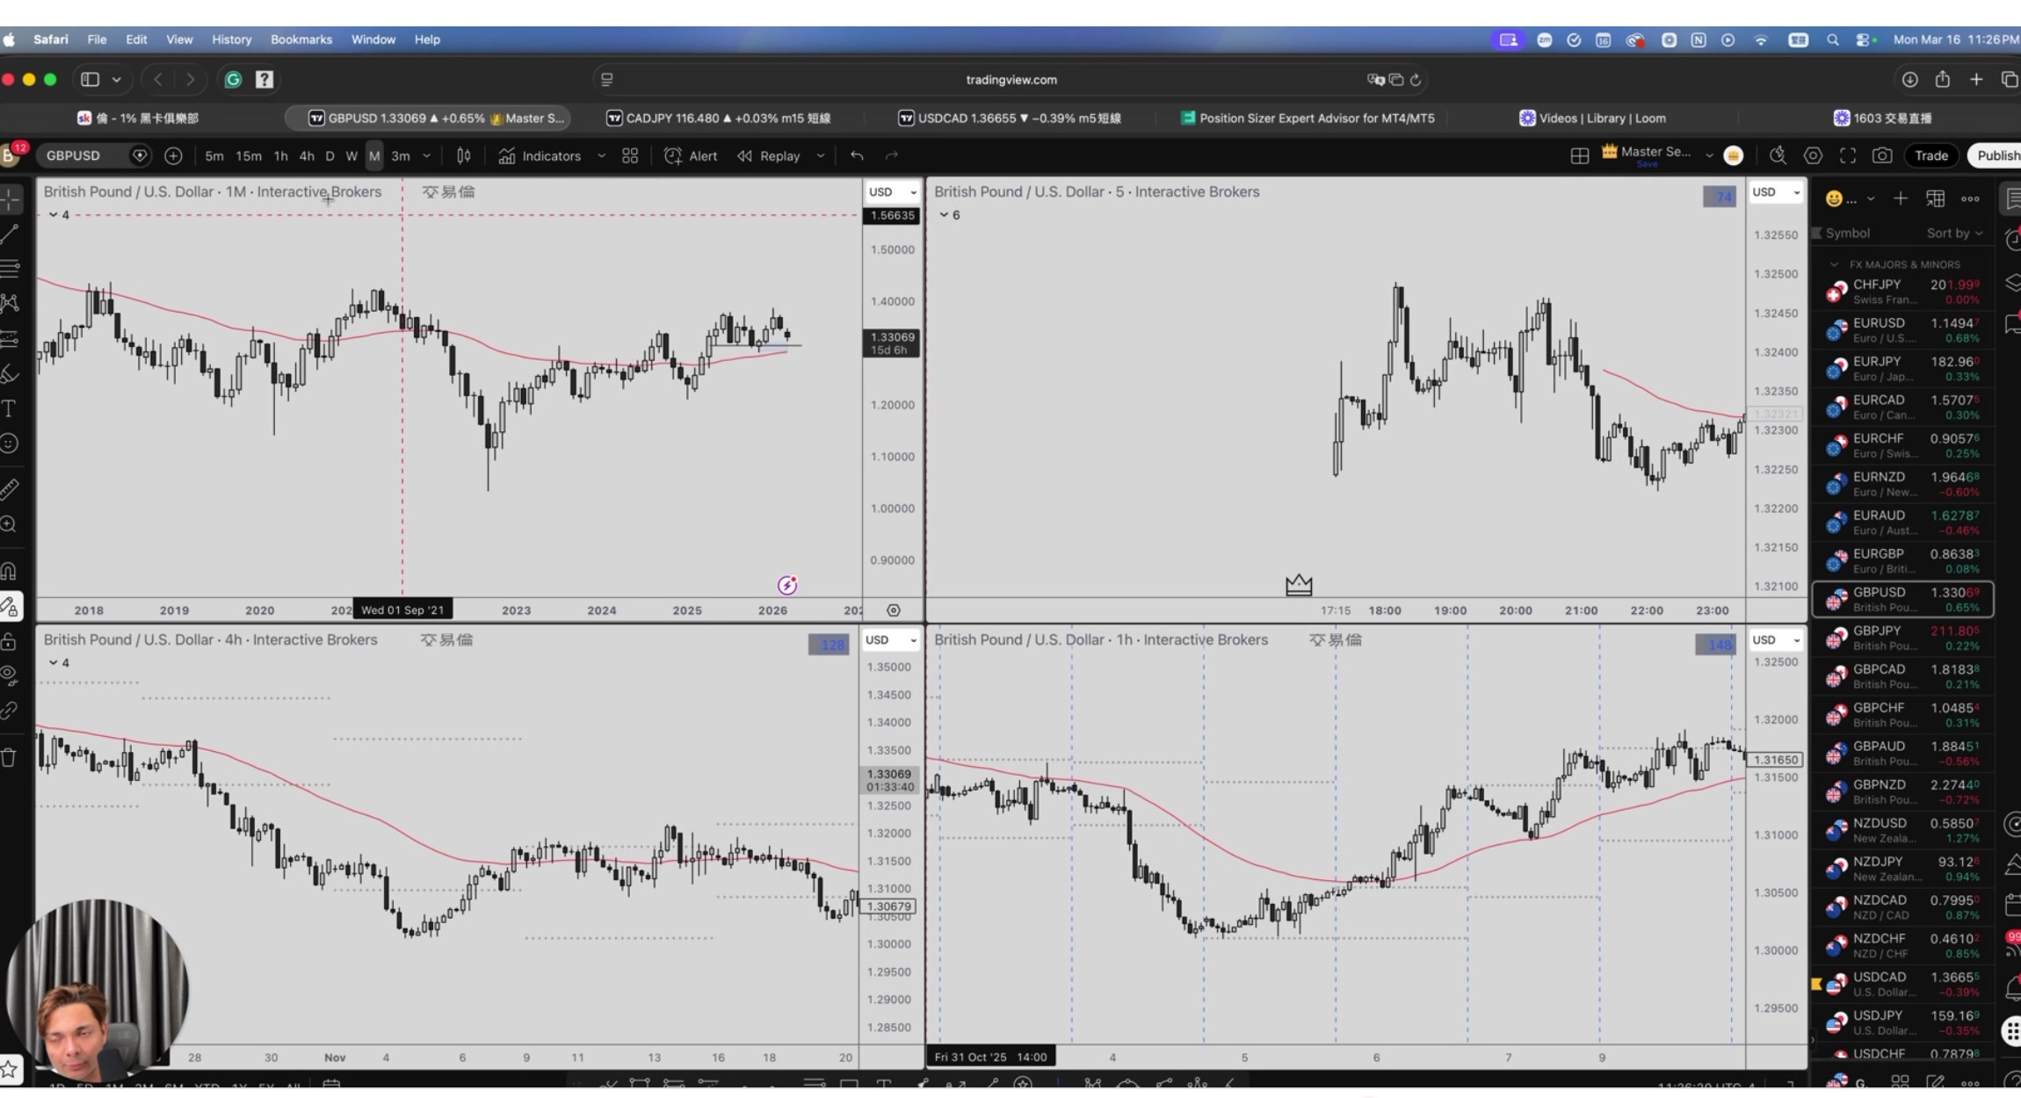Open the candlestick chart style picker
Screen dimensions: 2021x1098
click(463, 155)
